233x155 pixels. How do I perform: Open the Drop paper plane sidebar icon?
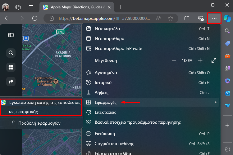227,105
